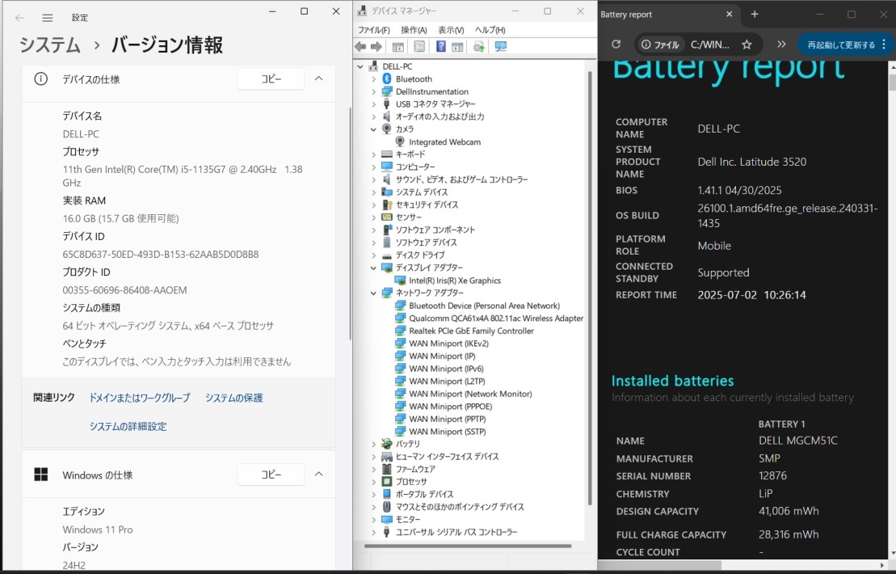Expand the バッテリ device category

(x=373, y=444)
